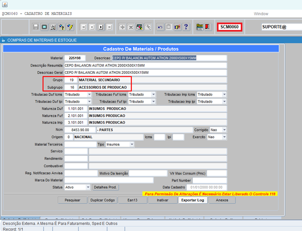The height and width of the screenshot is (231, 302).
Task: Click the Save floppy disk icon
Action: (36, 27)
